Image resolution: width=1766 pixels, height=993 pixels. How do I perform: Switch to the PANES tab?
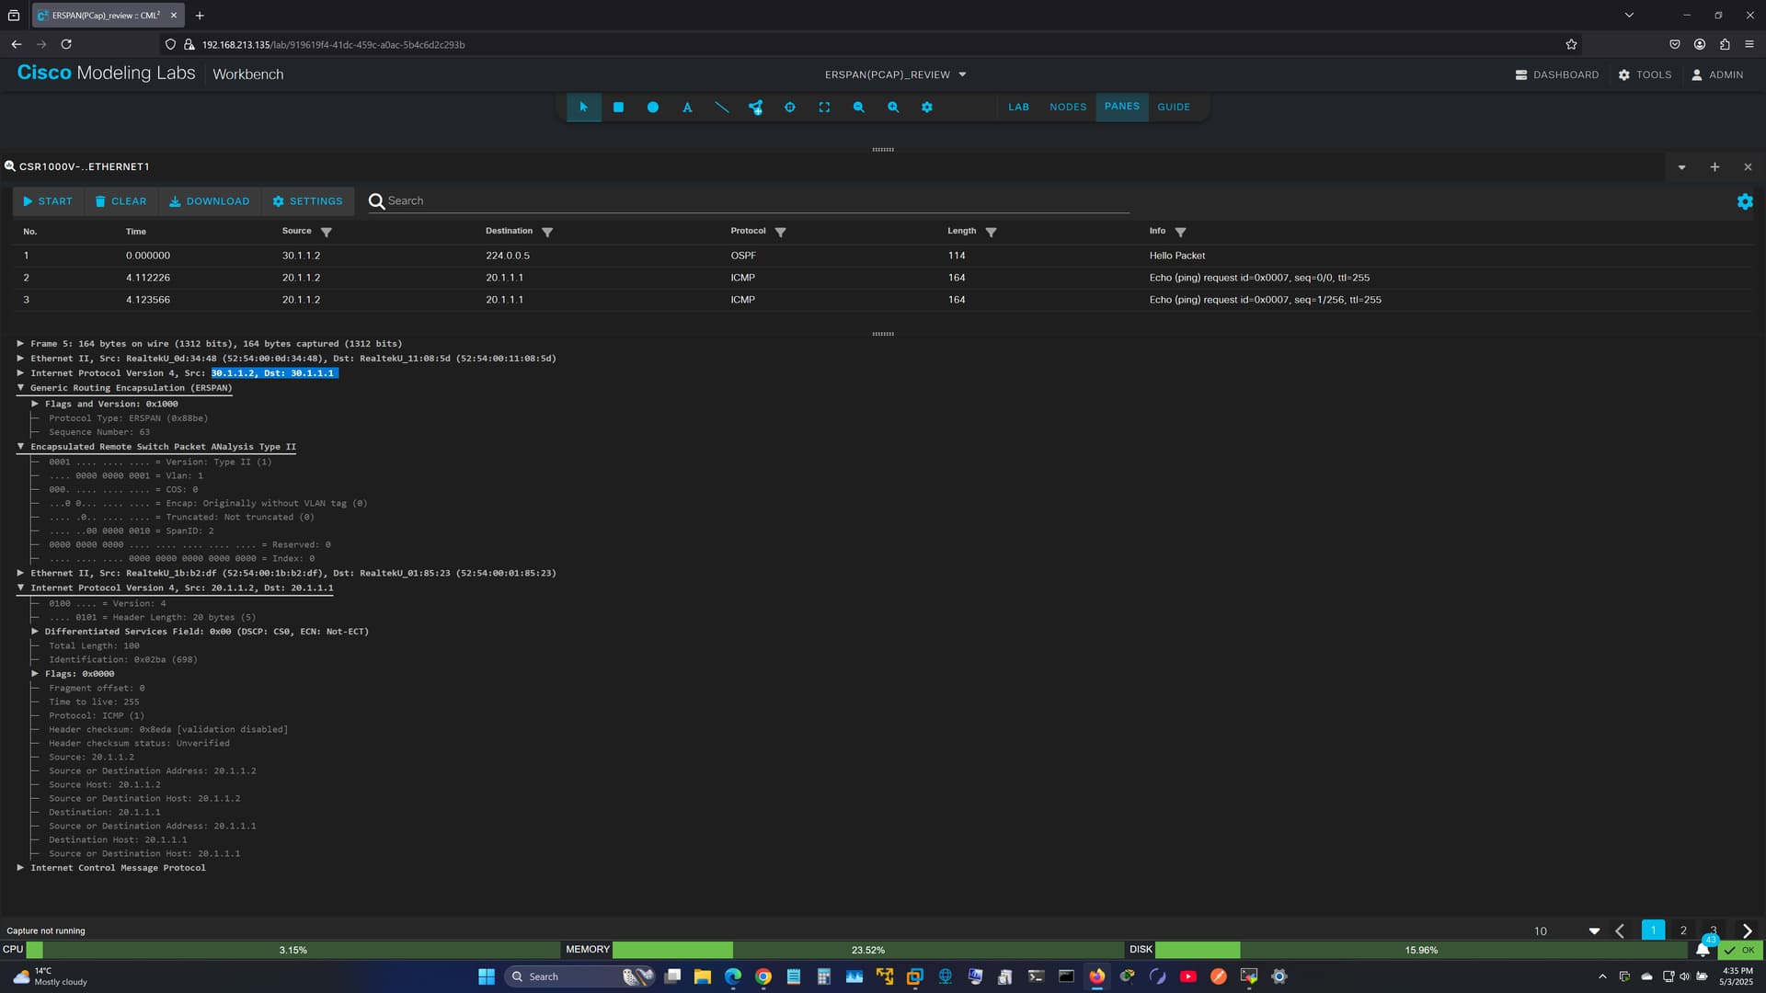[1121, 107]
